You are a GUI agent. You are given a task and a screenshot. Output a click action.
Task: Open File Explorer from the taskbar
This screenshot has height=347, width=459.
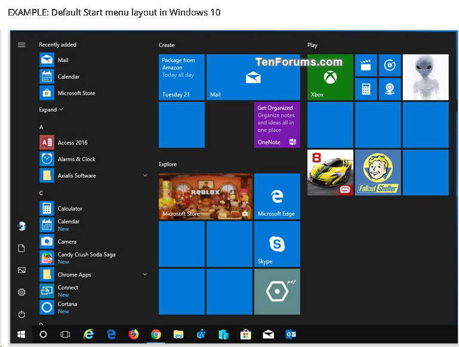pos(178,334)
